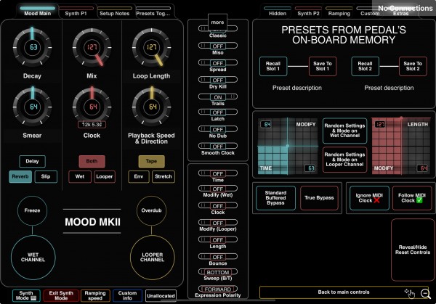436x304 pixels.
Task: Open the Ramping tab
Action: [x=339, y=12]
